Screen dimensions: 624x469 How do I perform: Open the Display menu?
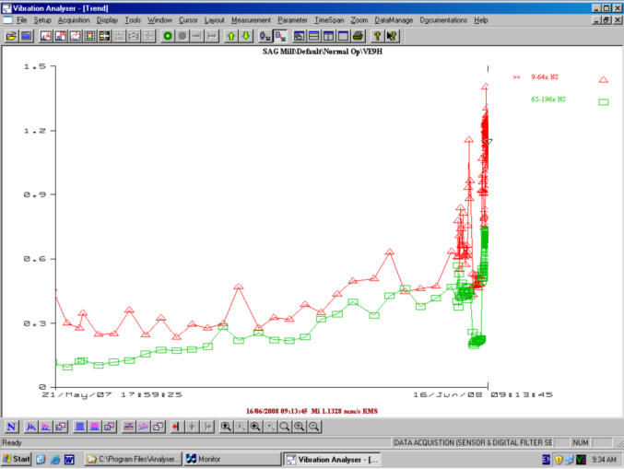pyautogui.click(x=107, y=20)
